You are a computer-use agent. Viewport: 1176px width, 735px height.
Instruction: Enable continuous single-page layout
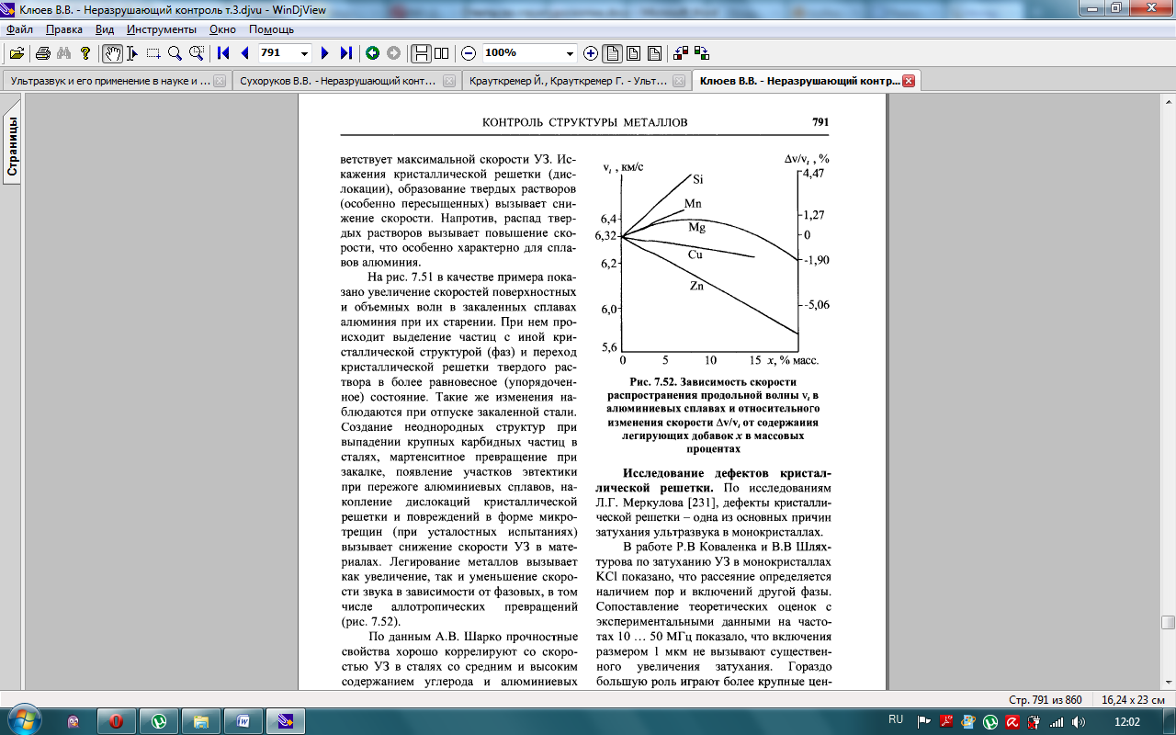coord(421,53)
